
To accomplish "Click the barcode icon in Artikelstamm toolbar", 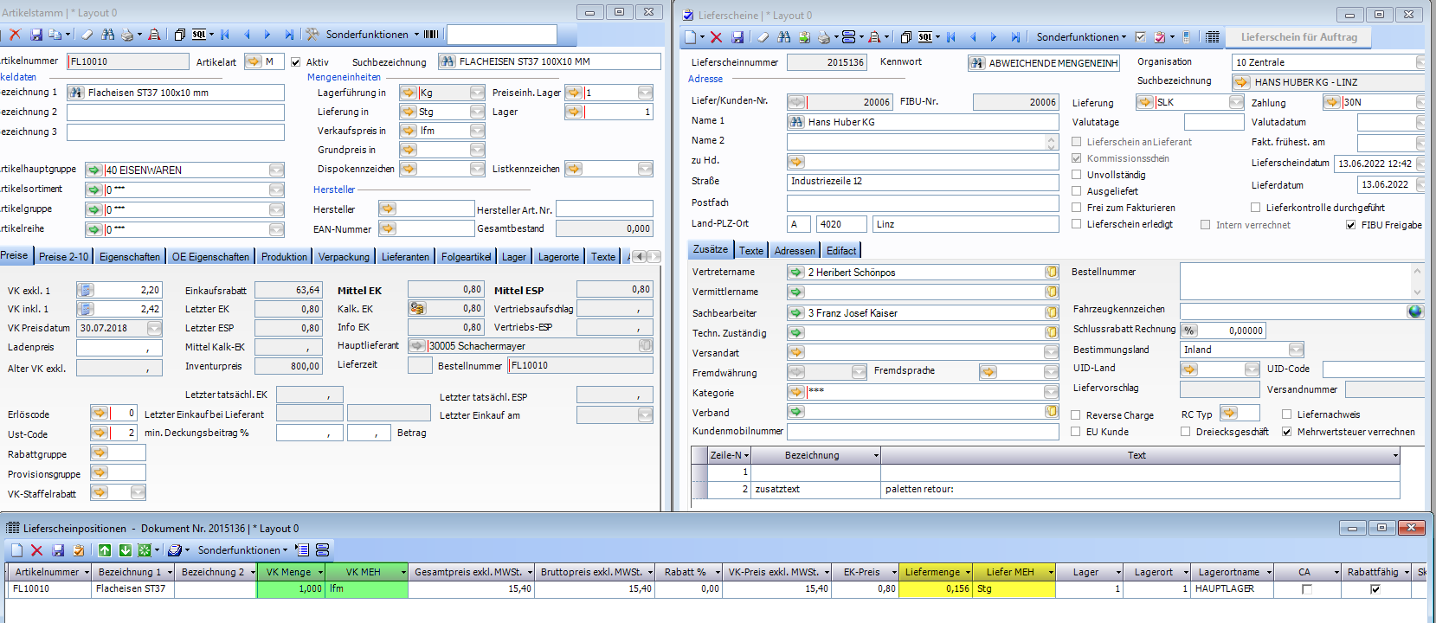I will [x=431, y=35].
